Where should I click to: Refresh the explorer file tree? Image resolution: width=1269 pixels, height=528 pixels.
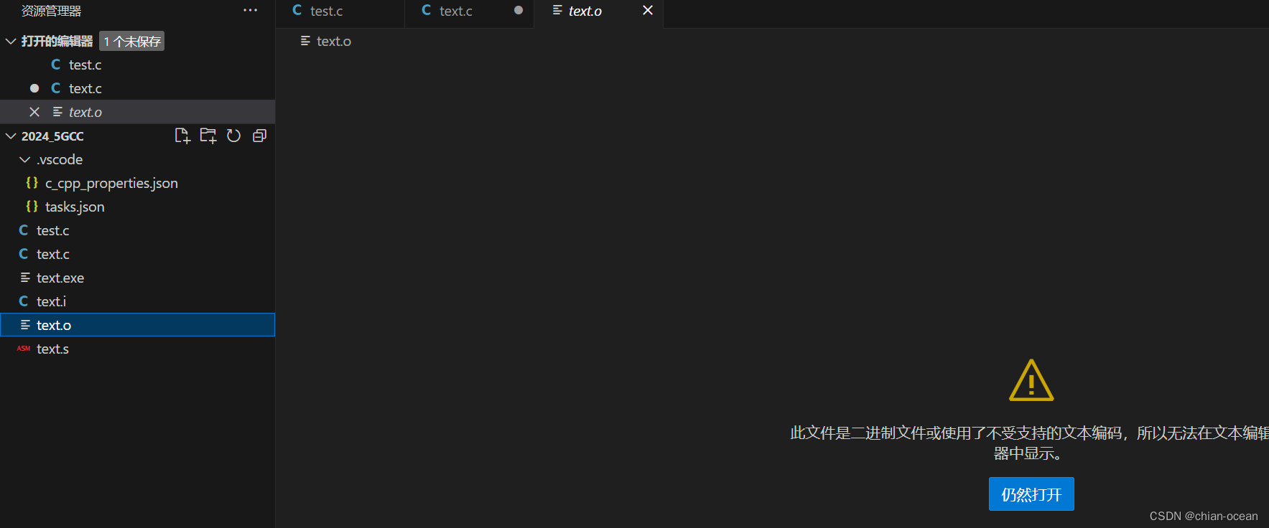pyautogui.click(x=234, y=136)
